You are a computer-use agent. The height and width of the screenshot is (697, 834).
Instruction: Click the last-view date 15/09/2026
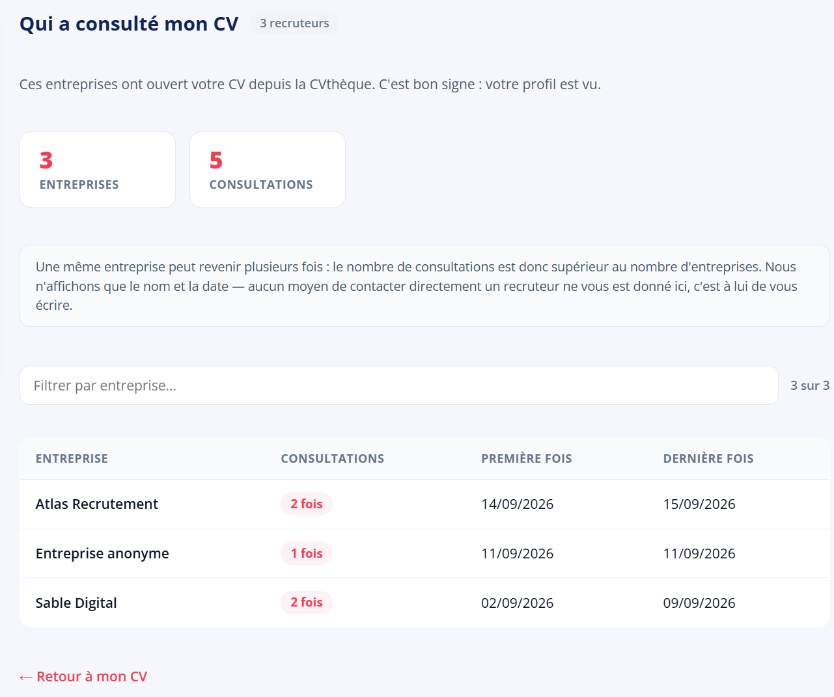point(699,504)
